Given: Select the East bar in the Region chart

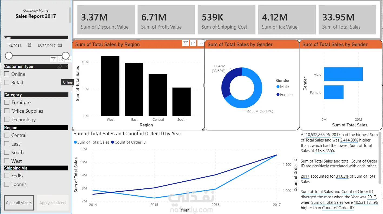Looking at the screenshot, I should (134, 89).
